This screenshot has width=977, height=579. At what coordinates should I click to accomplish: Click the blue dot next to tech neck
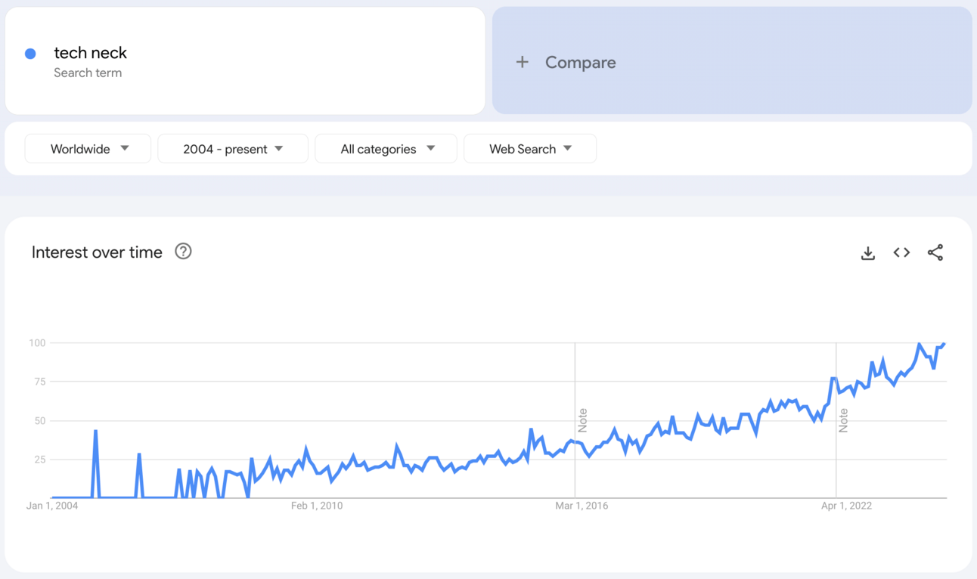pyautogui.click(x=30, y=54)
